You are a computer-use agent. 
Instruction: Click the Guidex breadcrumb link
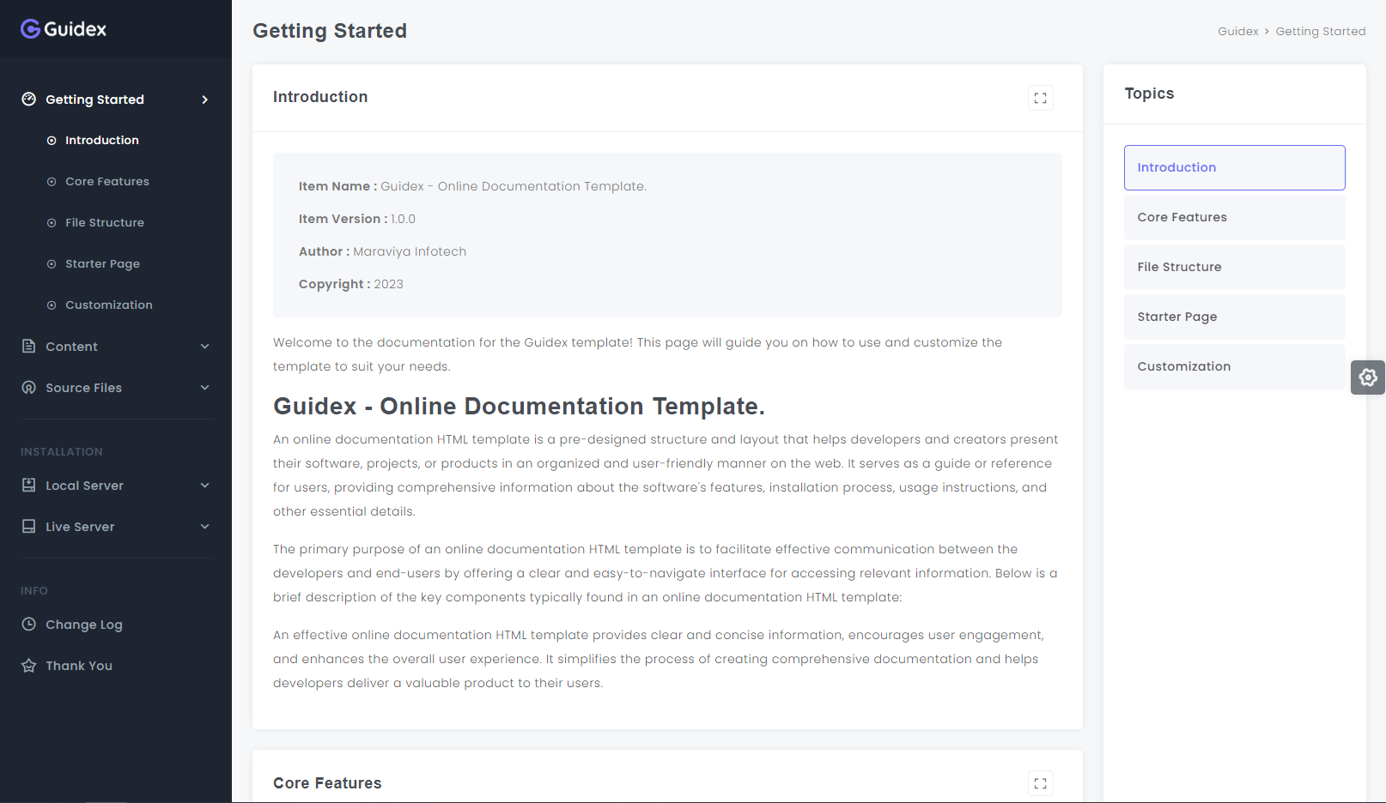click(x=1237, y=32)
